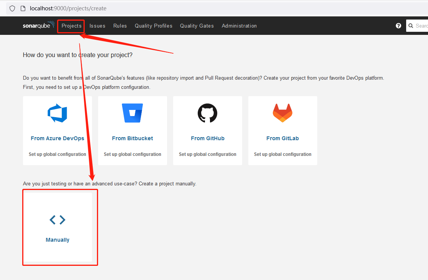Click the browser shield security icon
This screenshot has width=428, height=280.
[x=12, y=8]
